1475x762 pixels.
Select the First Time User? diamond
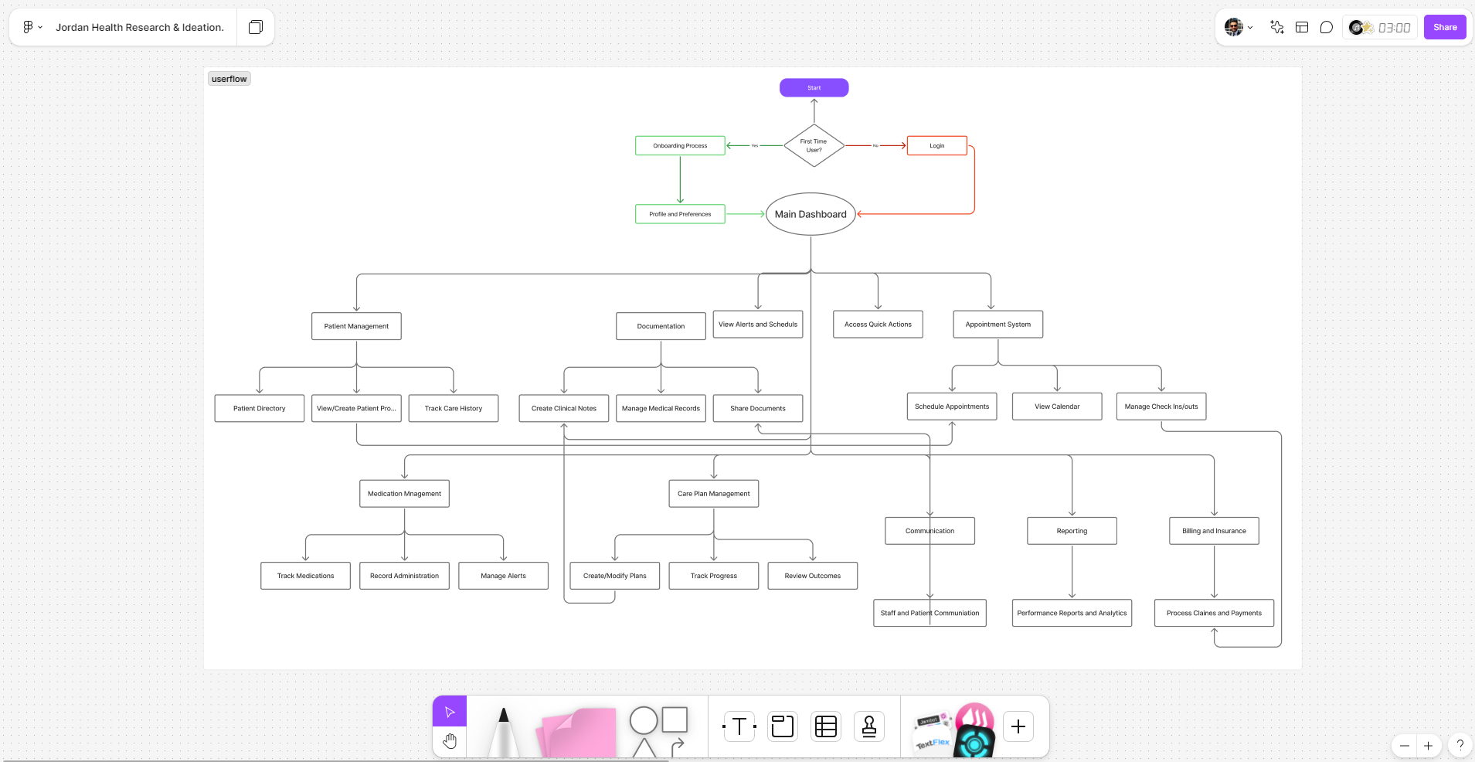click(x=814, y=145)
